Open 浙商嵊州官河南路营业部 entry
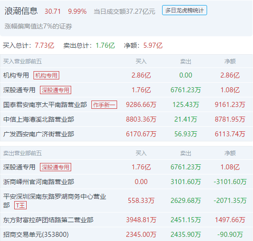The width and height of the screenshot is (253, 241). click(39, 182)
